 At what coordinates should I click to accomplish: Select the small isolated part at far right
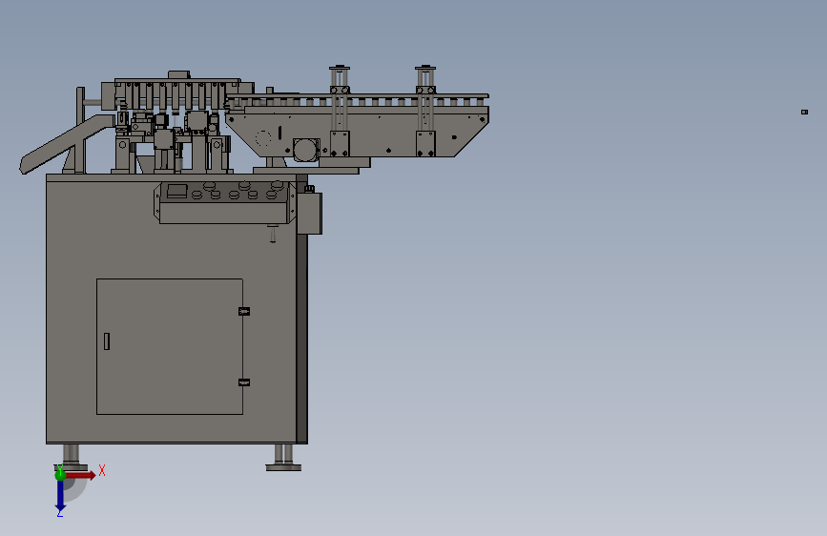804,112
